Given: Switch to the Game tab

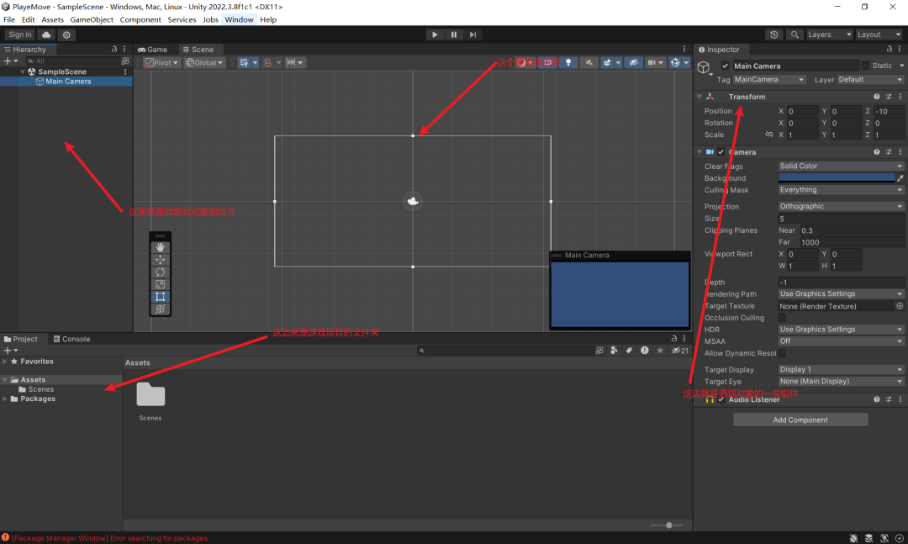Looking at the screenshot, I should 152,50.
